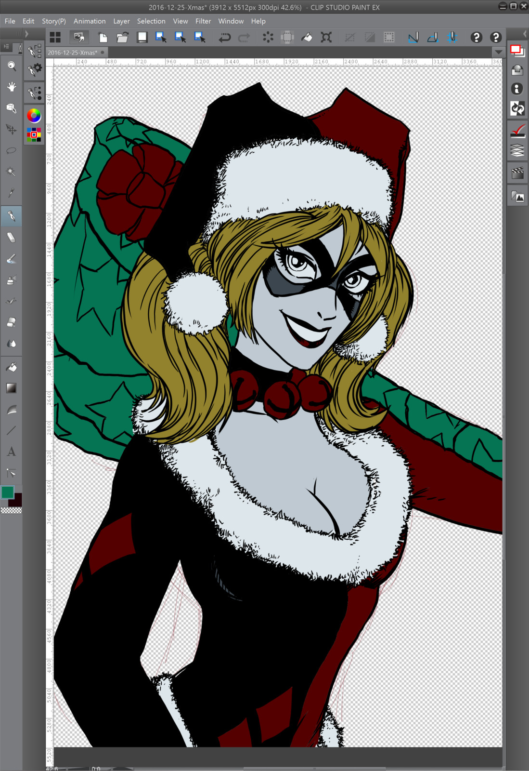Open the Color Set palette
529x771 pixels.
[x=34, y=134]
